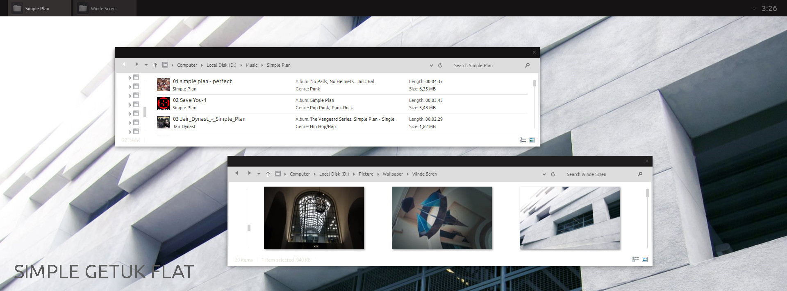Image resolution: width=787 pixels, height=291 pixels.
Task: Open recent locations dropdown in Winde Scren window
Action: tap(259, 174)
